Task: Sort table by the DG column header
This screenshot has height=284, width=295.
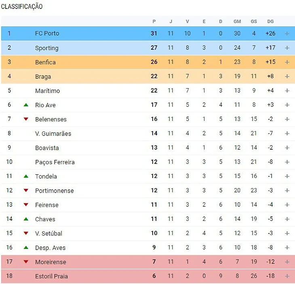Action: (x=270, y=21)
